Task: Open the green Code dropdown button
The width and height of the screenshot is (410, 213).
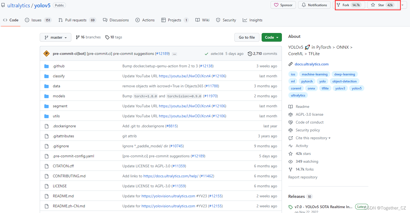Action: click(x=272, y=37)
